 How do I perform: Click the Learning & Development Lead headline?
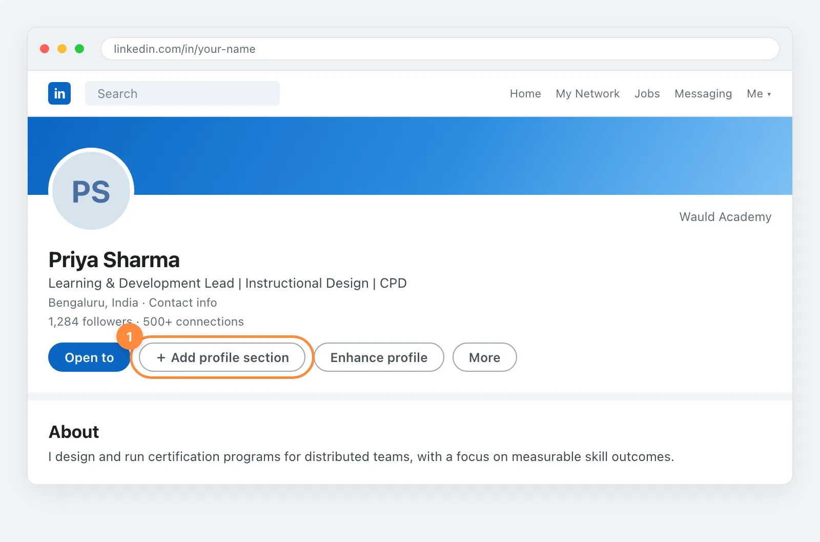(x=228, y=283)
